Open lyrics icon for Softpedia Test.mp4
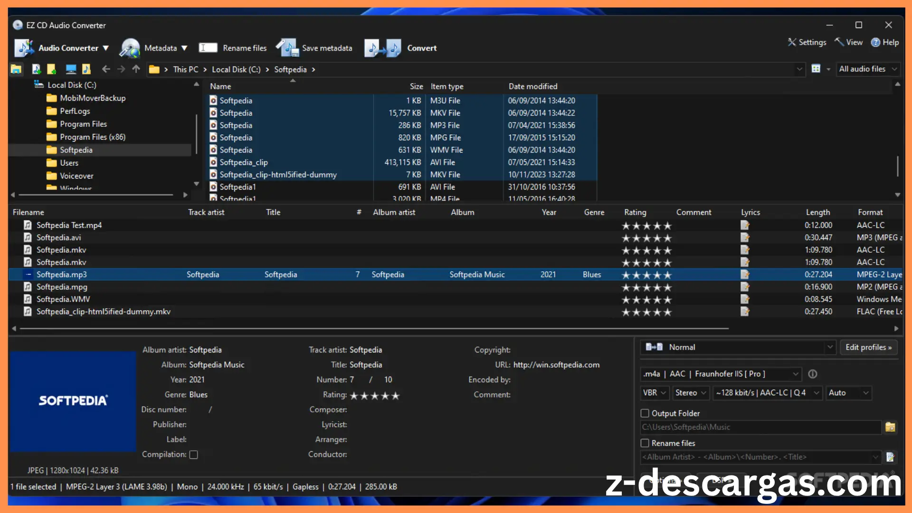Viewport: 912px width, 513px height. [744, 225]
